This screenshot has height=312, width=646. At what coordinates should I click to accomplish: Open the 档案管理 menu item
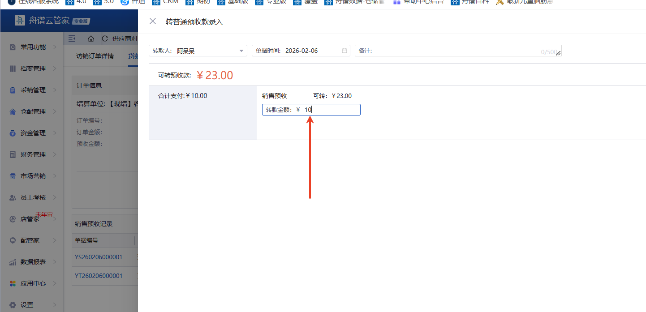pyautogui.click(x=33, y=68)
